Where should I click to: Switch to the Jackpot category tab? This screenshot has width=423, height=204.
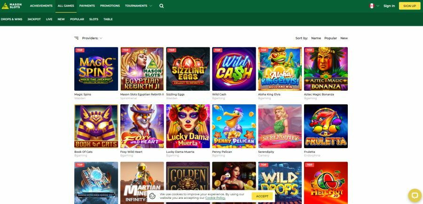click(x=34, y=19)
